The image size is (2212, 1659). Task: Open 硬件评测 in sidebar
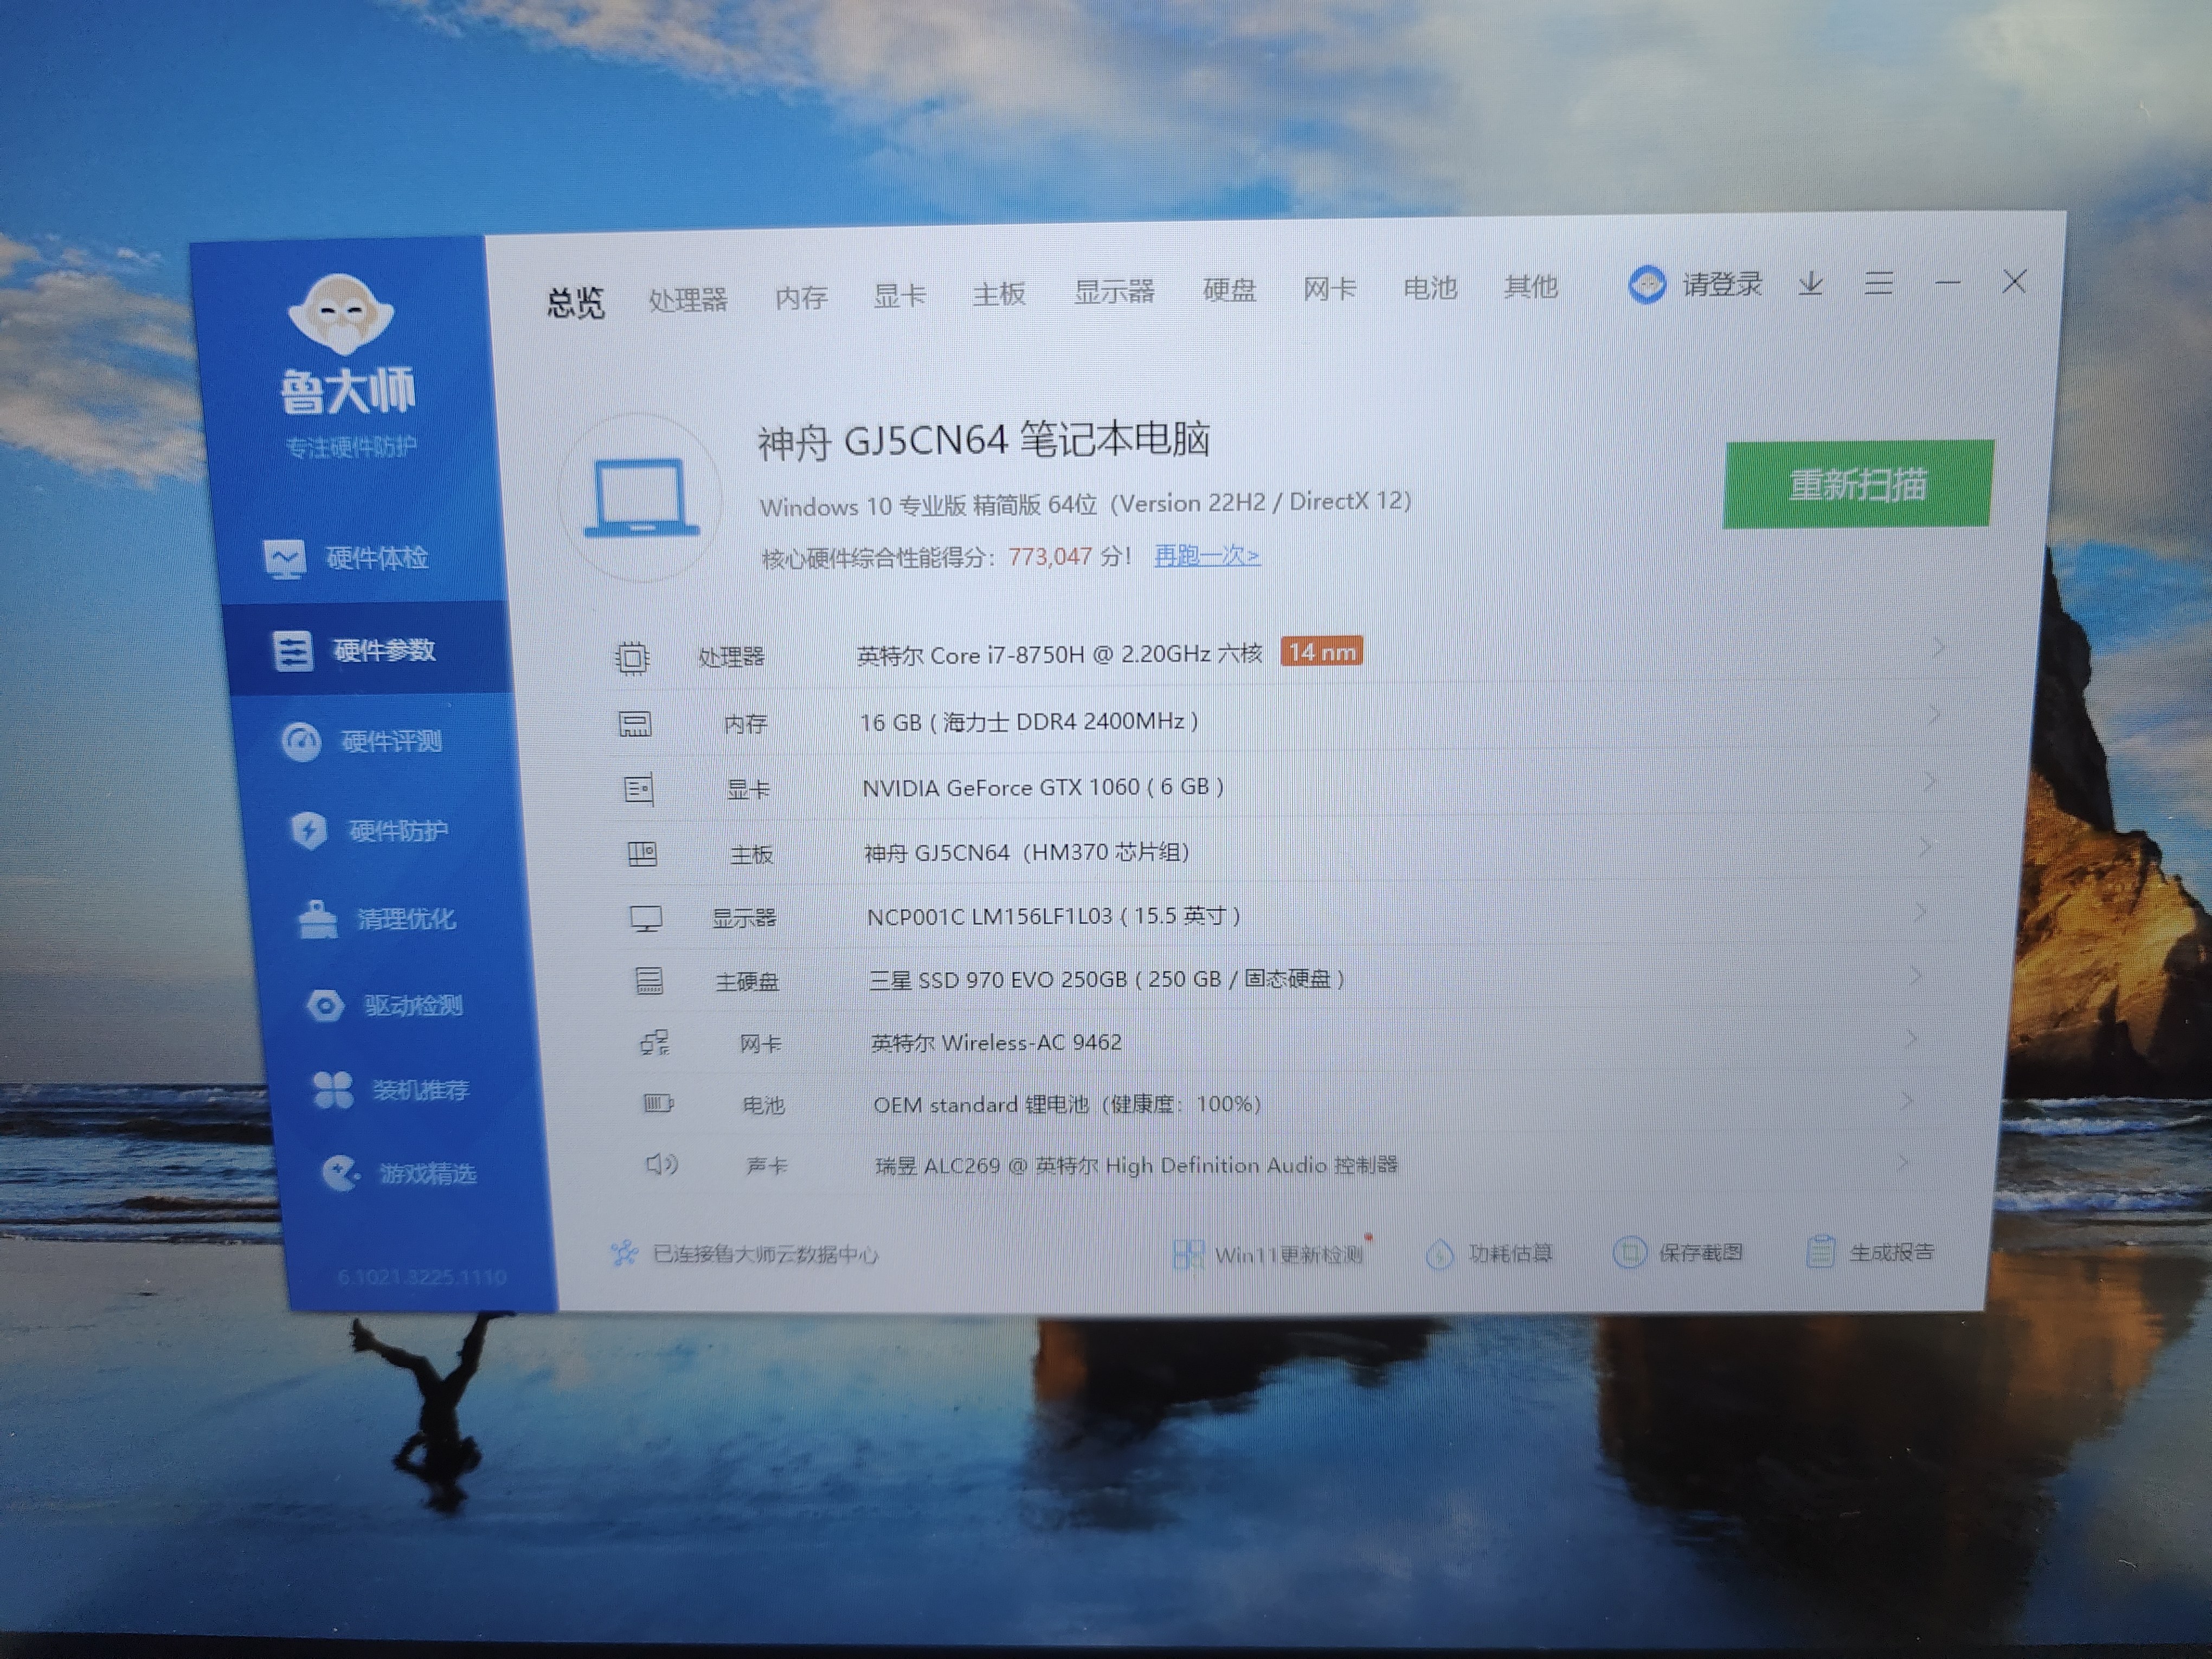pyautogui.click(x=362, y=741)
